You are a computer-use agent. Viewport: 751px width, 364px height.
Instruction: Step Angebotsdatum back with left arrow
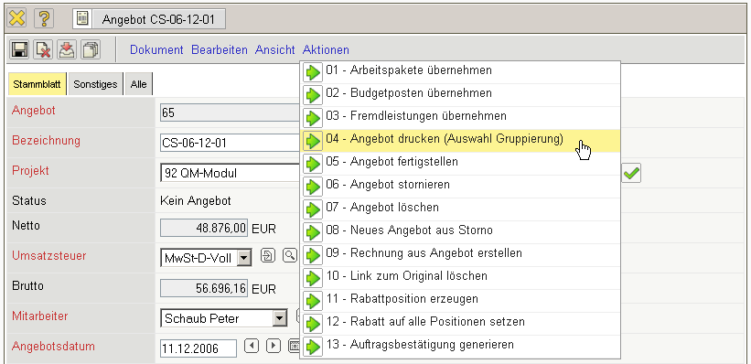pos(252,346)
